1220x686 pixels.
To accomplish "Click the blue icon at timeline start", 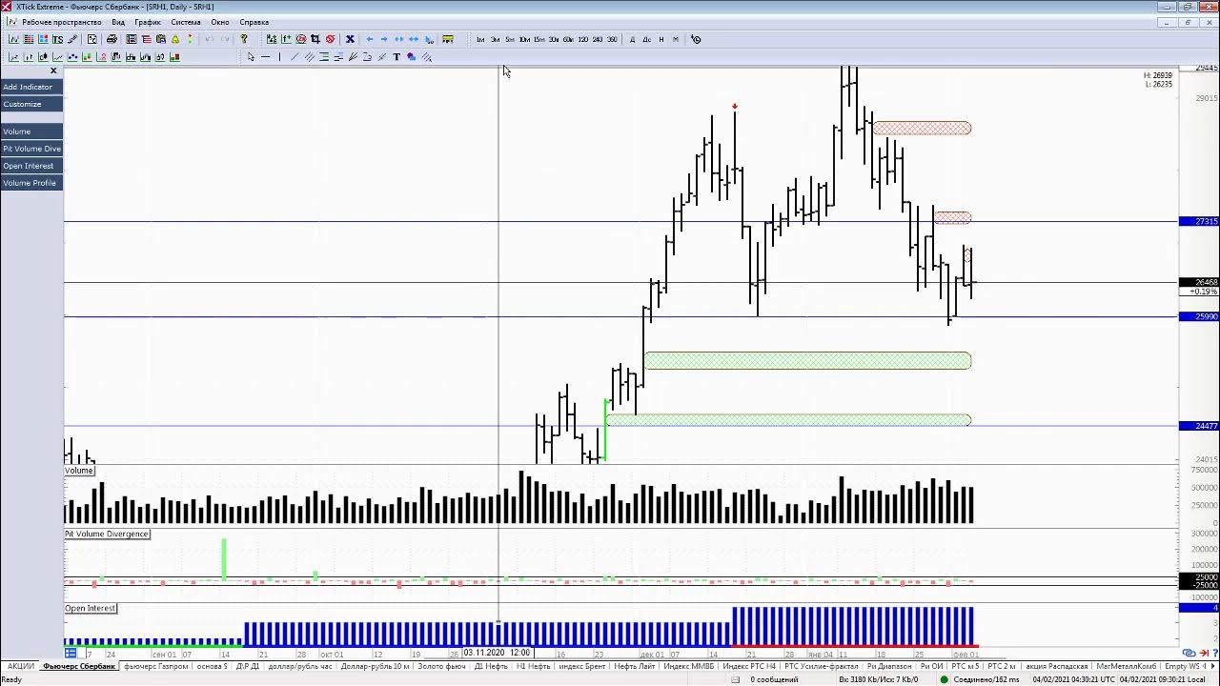I will (71, 653).
